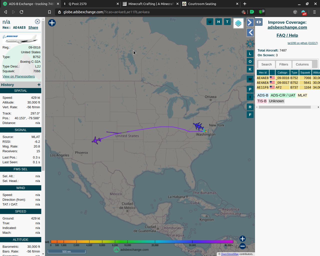This screenshot has width=320, height=256.
Task: Click the info panel vertical scrollbar
Action: click(43, 96)
